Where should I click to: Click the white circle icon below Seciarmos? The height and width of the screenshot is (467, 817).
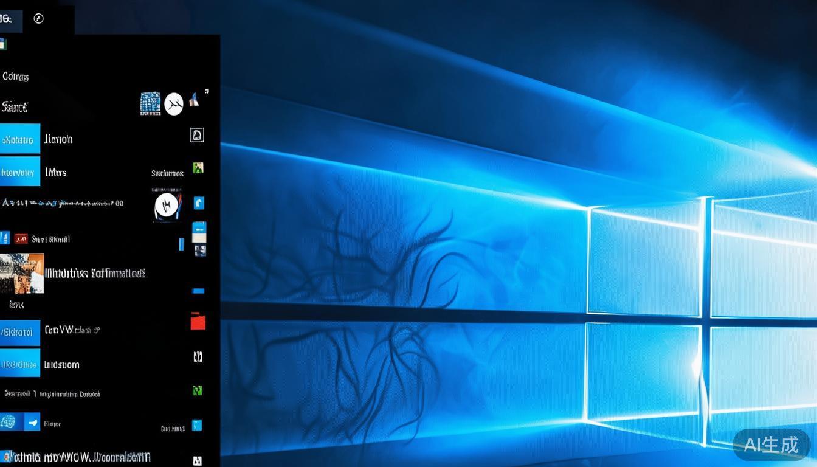[x=166, y=206]
